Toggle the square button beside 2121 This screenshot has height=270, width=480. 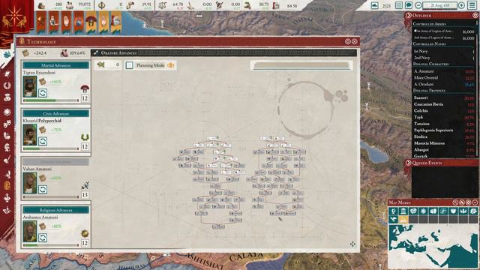[x=399, y=5]
